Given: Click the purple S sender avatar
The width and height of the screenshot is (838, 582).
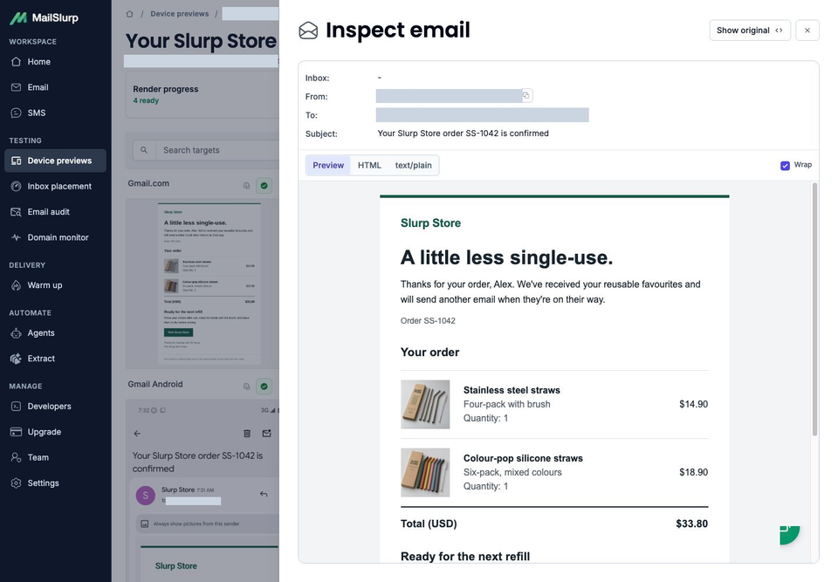Looking at the screenshot, I should 146,496.
